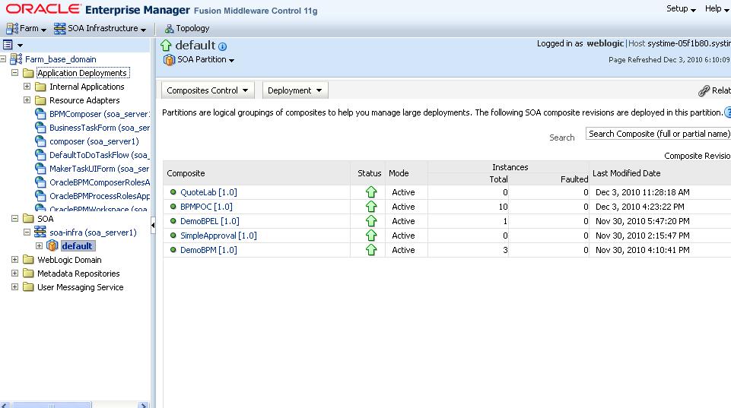Click the blue help icon after partition description
The height and width of the screenshot is (408, 731).
tap(728, 112)
